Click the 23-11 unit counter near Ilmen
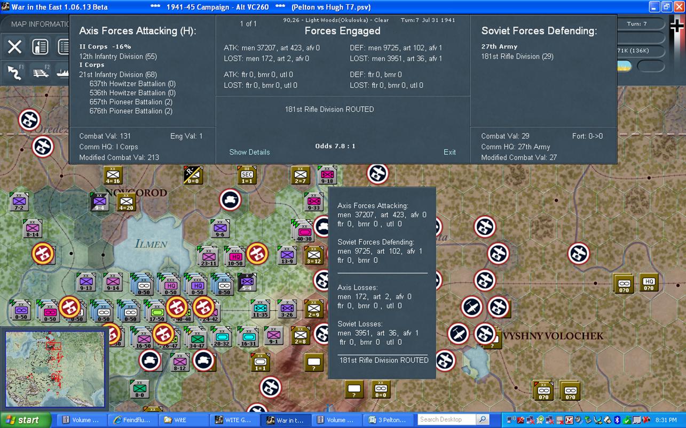The image size is (686, 428). [x=208, y=256]
